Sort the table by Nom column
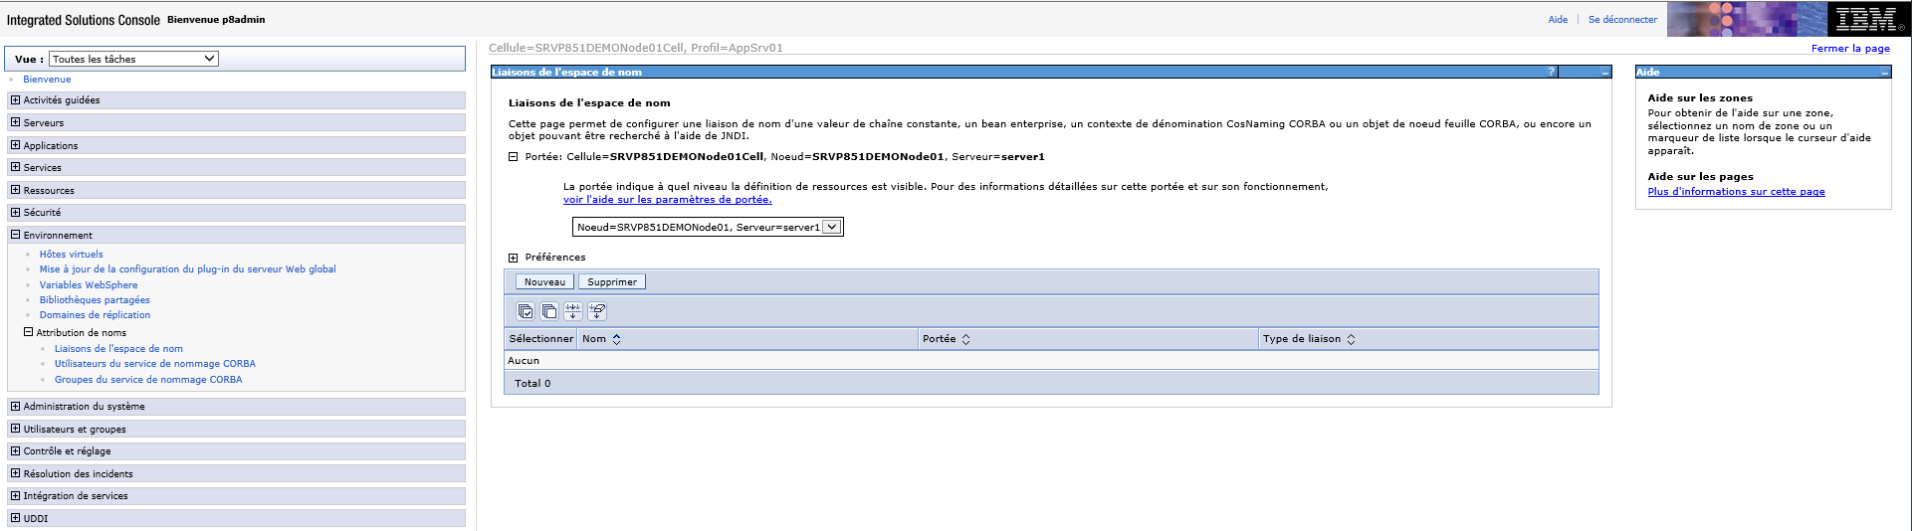This screenshot has width=1912, height=531. pos(616,339)
